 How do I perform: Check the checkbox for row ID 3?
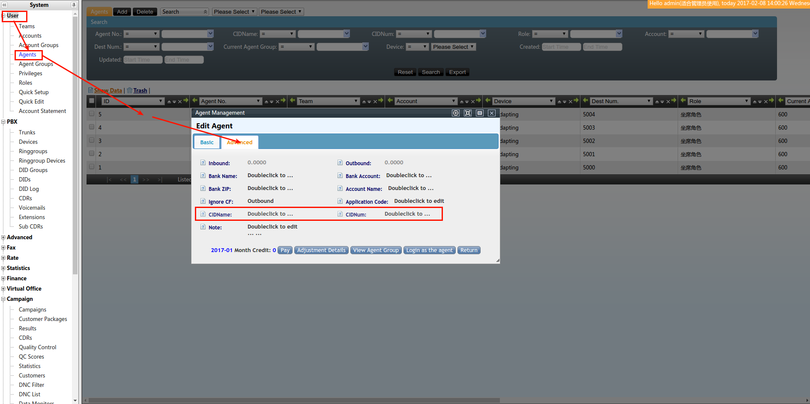coord(92,140)
